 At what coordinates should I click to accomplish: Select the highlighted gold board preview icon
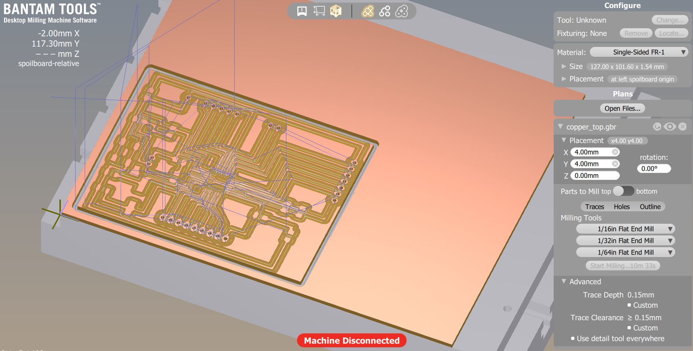(x=368, y=11)
